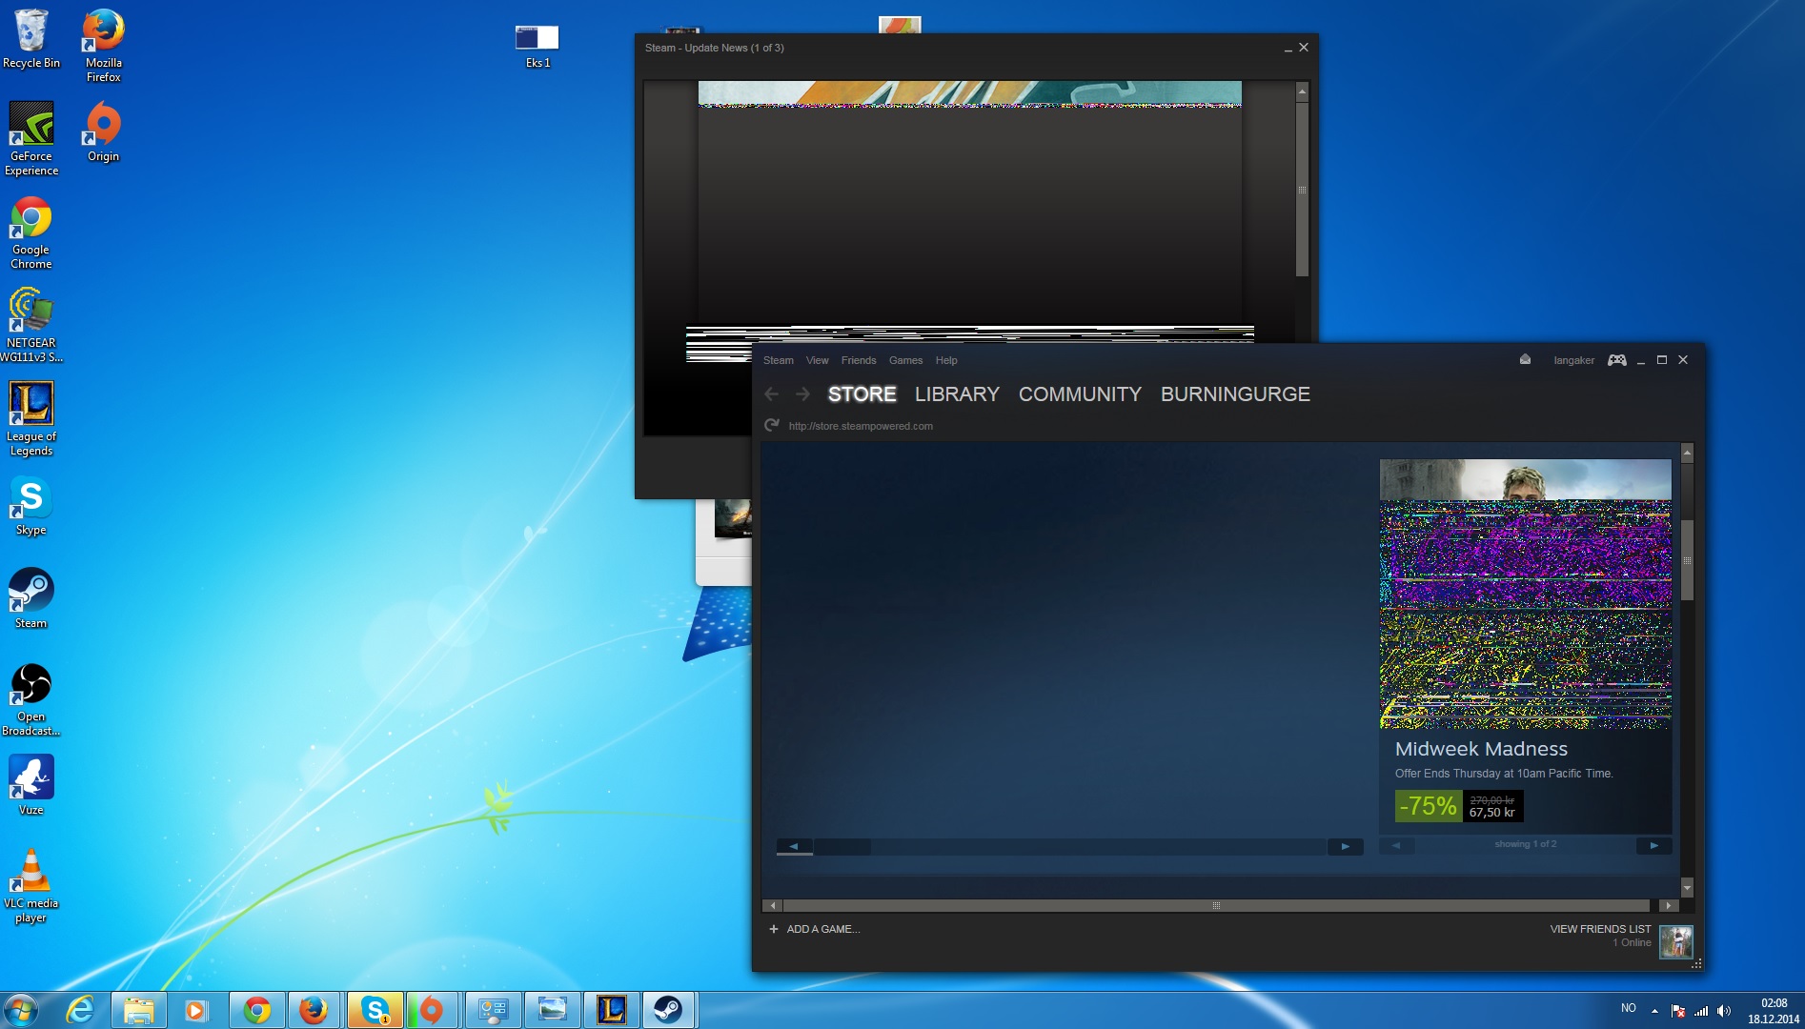Open the NETGEAR WG111v3 desktop shortcut
The width and height of the screenshot is (1805, 1029).
(x=31, y=325)
